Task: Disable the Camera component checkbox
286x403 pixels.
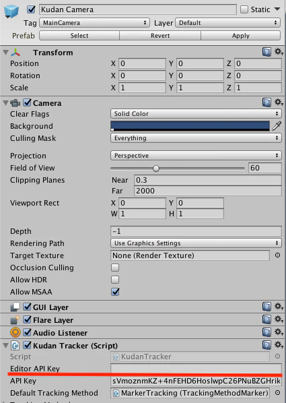Action: 27,102
